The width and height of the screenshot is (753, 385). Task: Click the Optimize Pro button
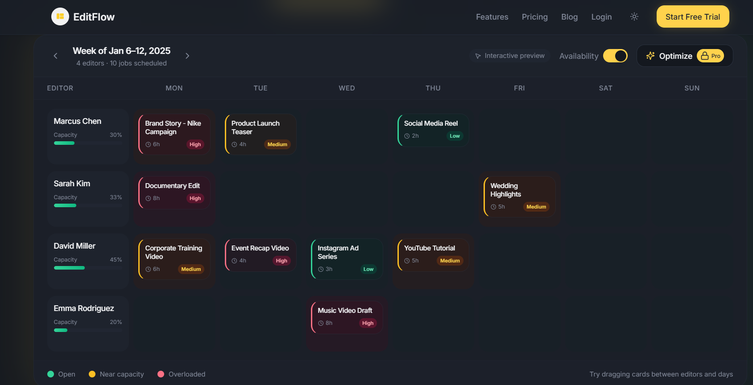tap(684, 56)
